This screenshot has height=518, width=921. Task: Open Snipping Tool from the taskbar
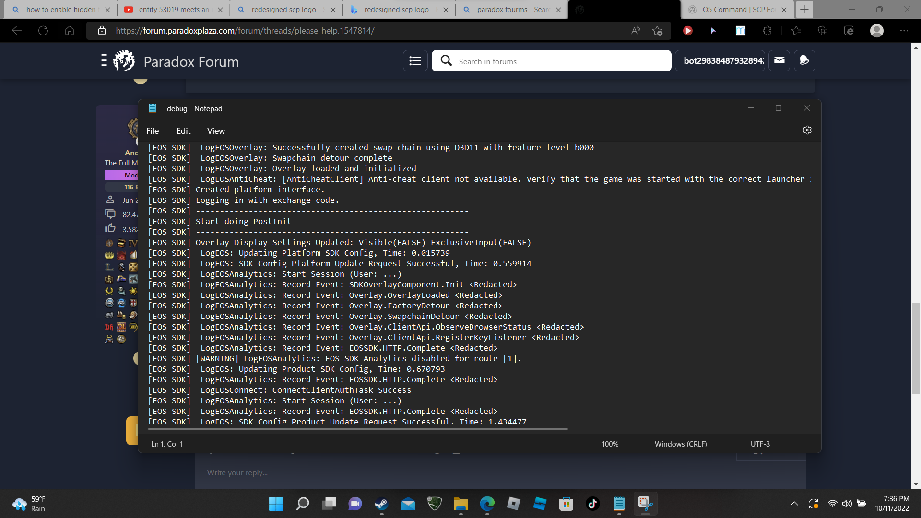tap(645, 504)
